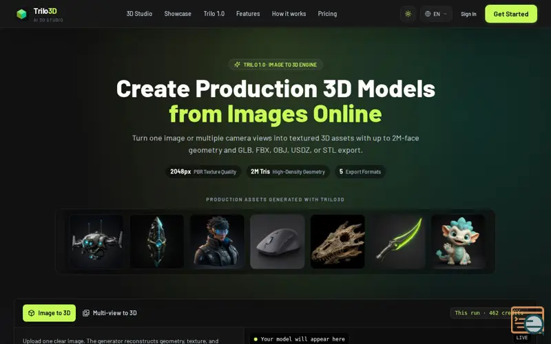Open the cyberpunk character with visor thumbnail
Viewport: 551px width, 344px height.
[217, 241]
